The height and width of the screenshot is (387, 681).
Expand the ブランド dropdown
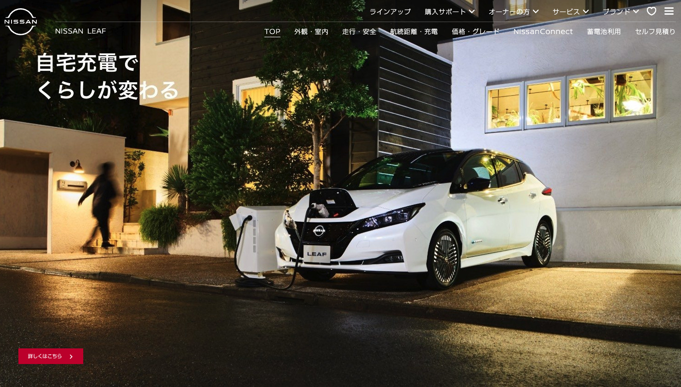(x=621, y=11)
